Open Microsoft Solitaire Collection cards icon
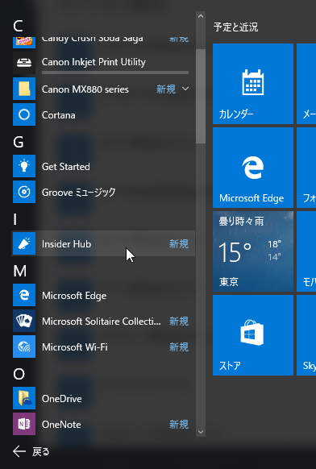316x469 pixels. pos(24,321)
